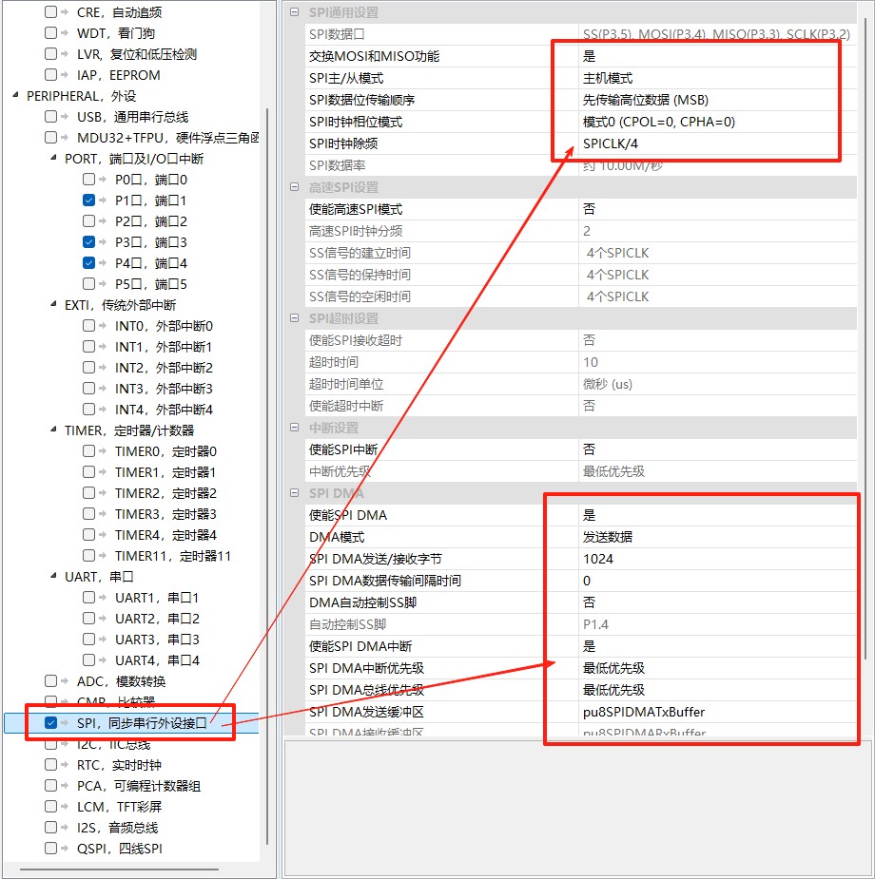Check the ADC 模数转换 checkbox
This screenshot has height=879, width=875.
[x=50, y=680]
